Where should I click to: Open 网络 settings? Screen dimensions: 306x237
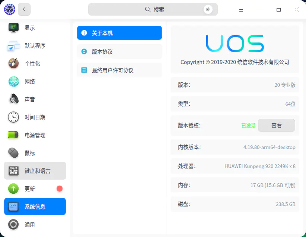[35, 82]
